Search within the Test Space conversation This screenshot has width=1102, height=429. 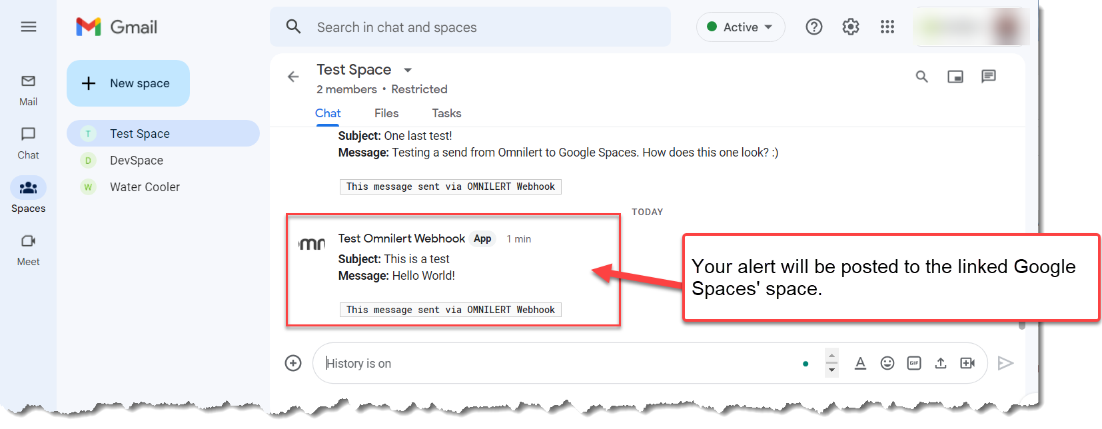point(921,77)
